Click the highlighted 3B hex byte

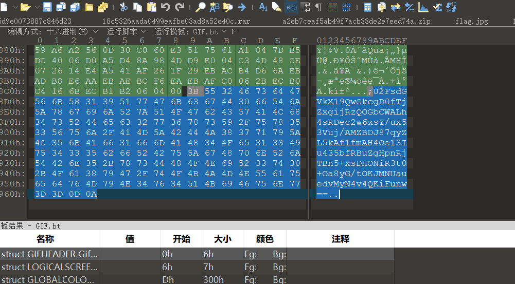(193, 91)
